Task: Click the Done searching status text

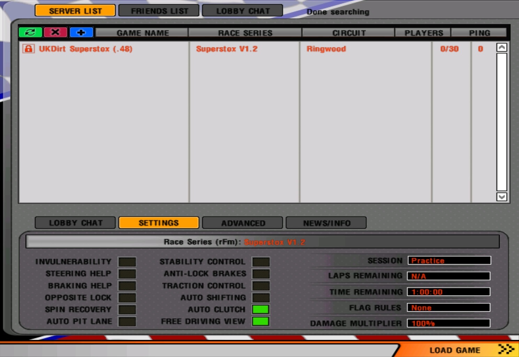Action: [338, 12]
